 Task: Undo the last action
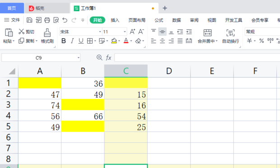tap(65, 20)
